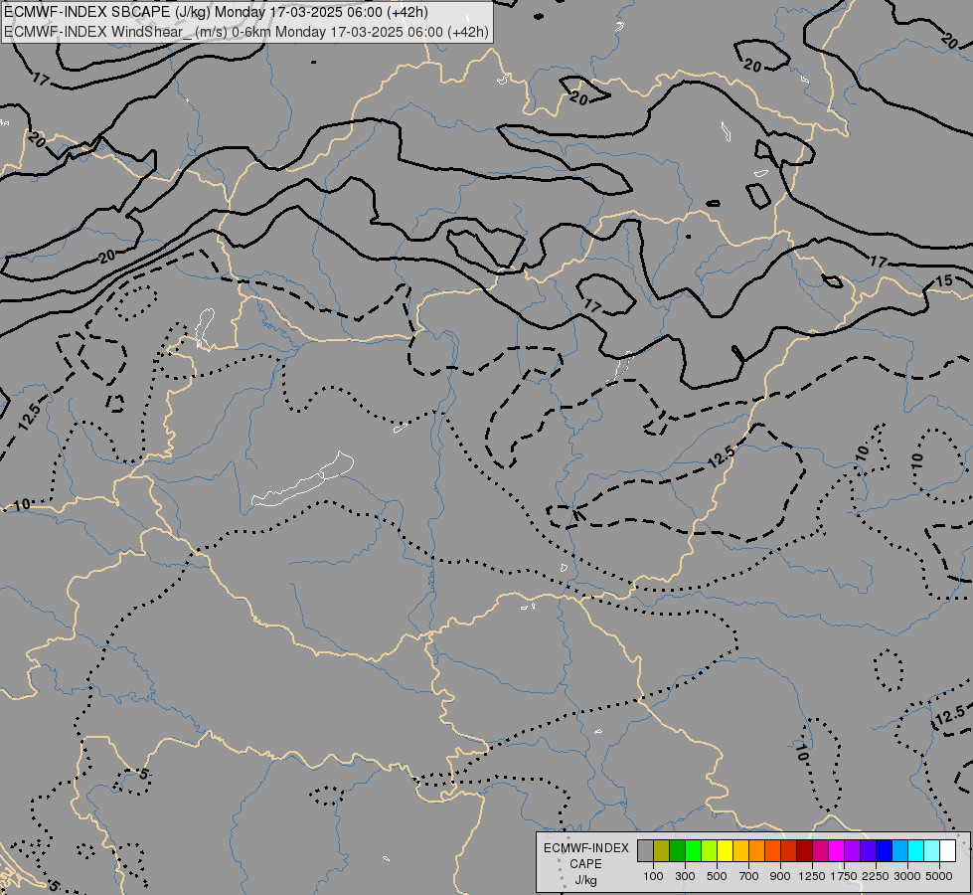Click the yellow swatch in the CAPE legend

[x=725, y=851]
